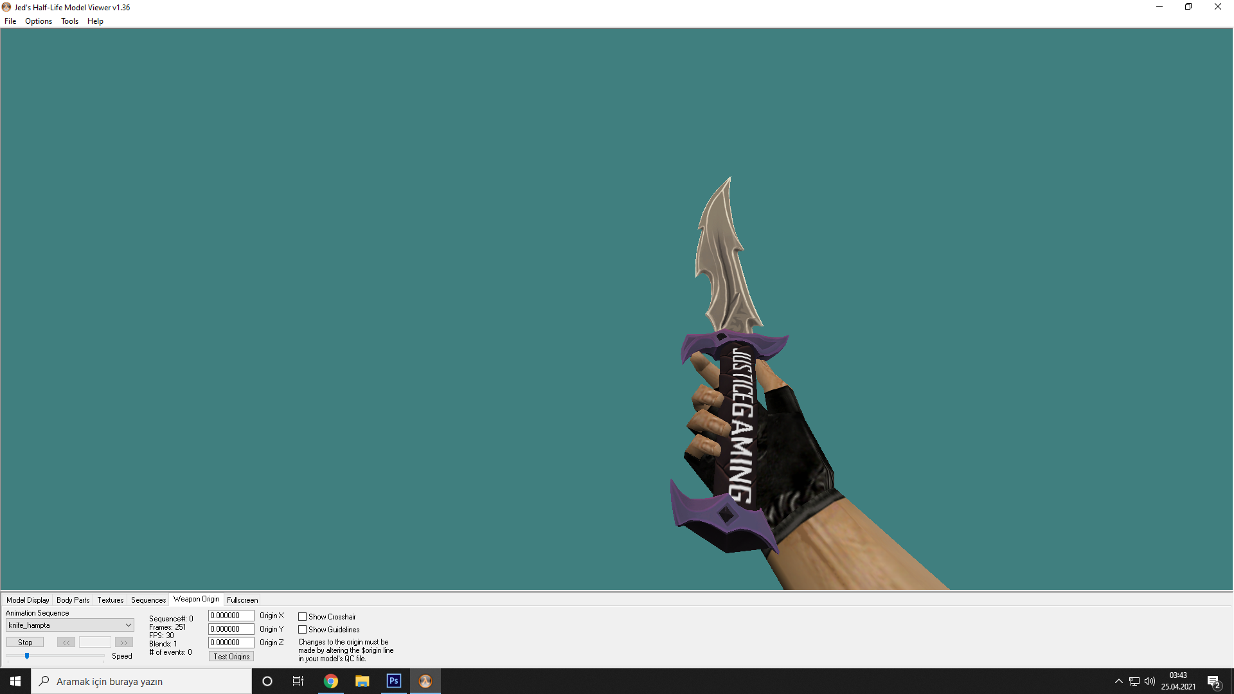Screen dimensions: 1234x694
Task: Click the Origin X input field
Action: tap(231, 616)
